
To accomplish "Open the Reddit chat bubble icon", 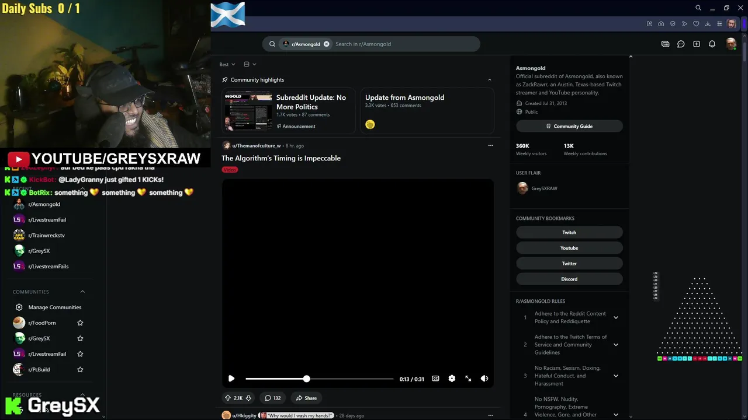I will click(x=681, y=44).
